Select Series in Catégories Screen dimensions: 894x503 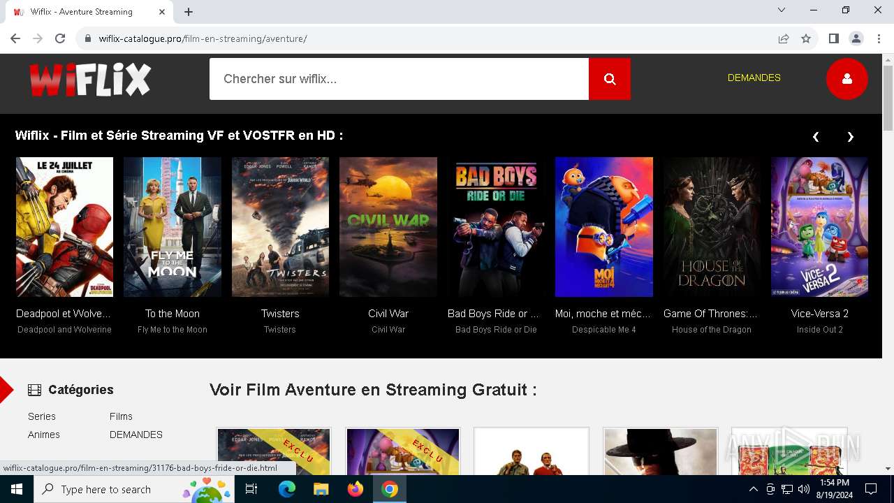point(42,416)
